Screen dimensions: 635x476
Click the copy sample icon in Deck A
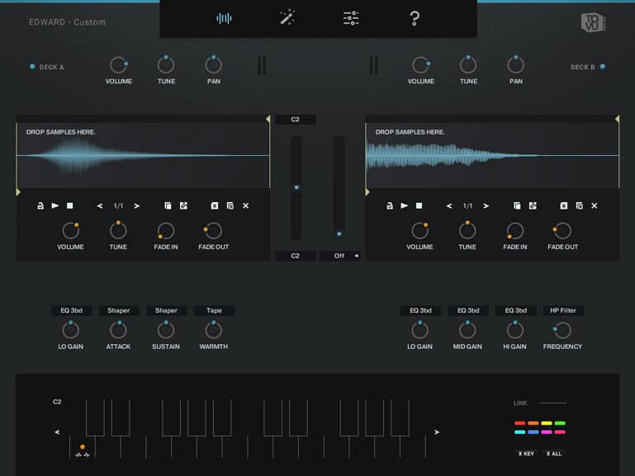tap(168, 206)
